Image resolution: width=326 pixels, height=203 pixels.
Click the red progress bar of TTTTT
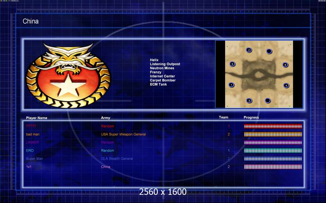[x=273, y=126]
